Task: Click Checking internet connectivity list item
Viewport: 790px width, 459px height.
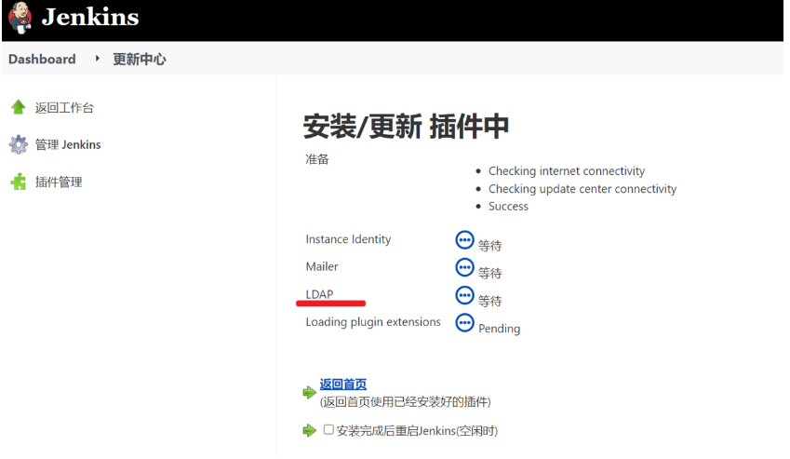Action: (x=567, y=171)
